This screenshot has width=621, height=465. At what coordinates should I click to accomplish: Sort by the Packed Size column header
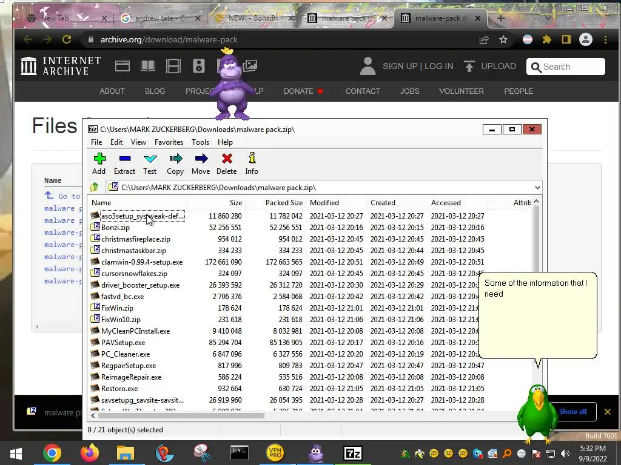(x=276, y=203)
